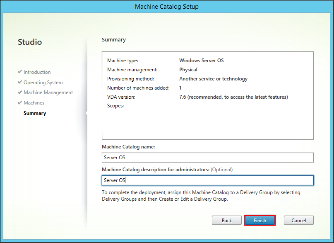
Task: Click the checkmark icon beside Introduction
Action: coord(20,72)
